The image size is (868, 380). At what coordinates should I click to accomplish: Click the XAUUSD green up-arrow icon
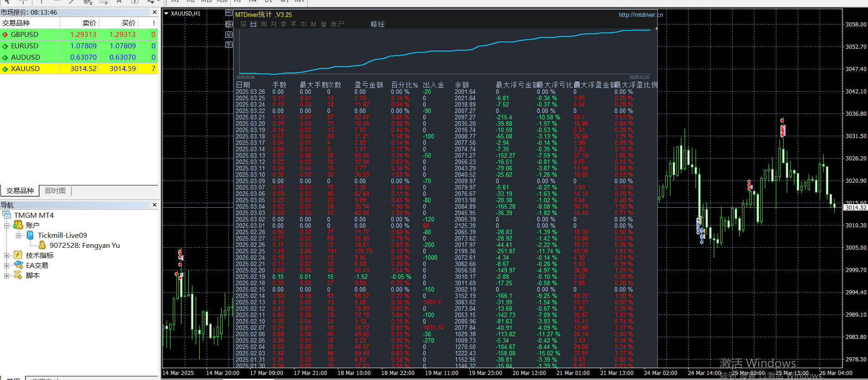(x=5, y=69)
